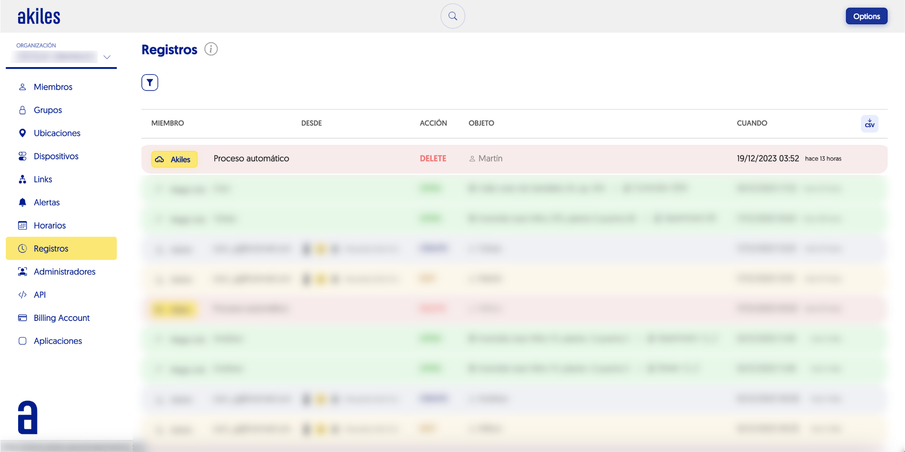The height and width of the screenshot is (452, 905).
Task: Click the Alertas bell icon
Action: tap(23, 202)
